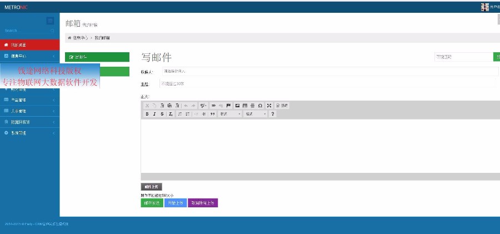Viewport: 500px width, 234px height.
Task: Click Decrease Indent icon
Action: click(196, 114)
